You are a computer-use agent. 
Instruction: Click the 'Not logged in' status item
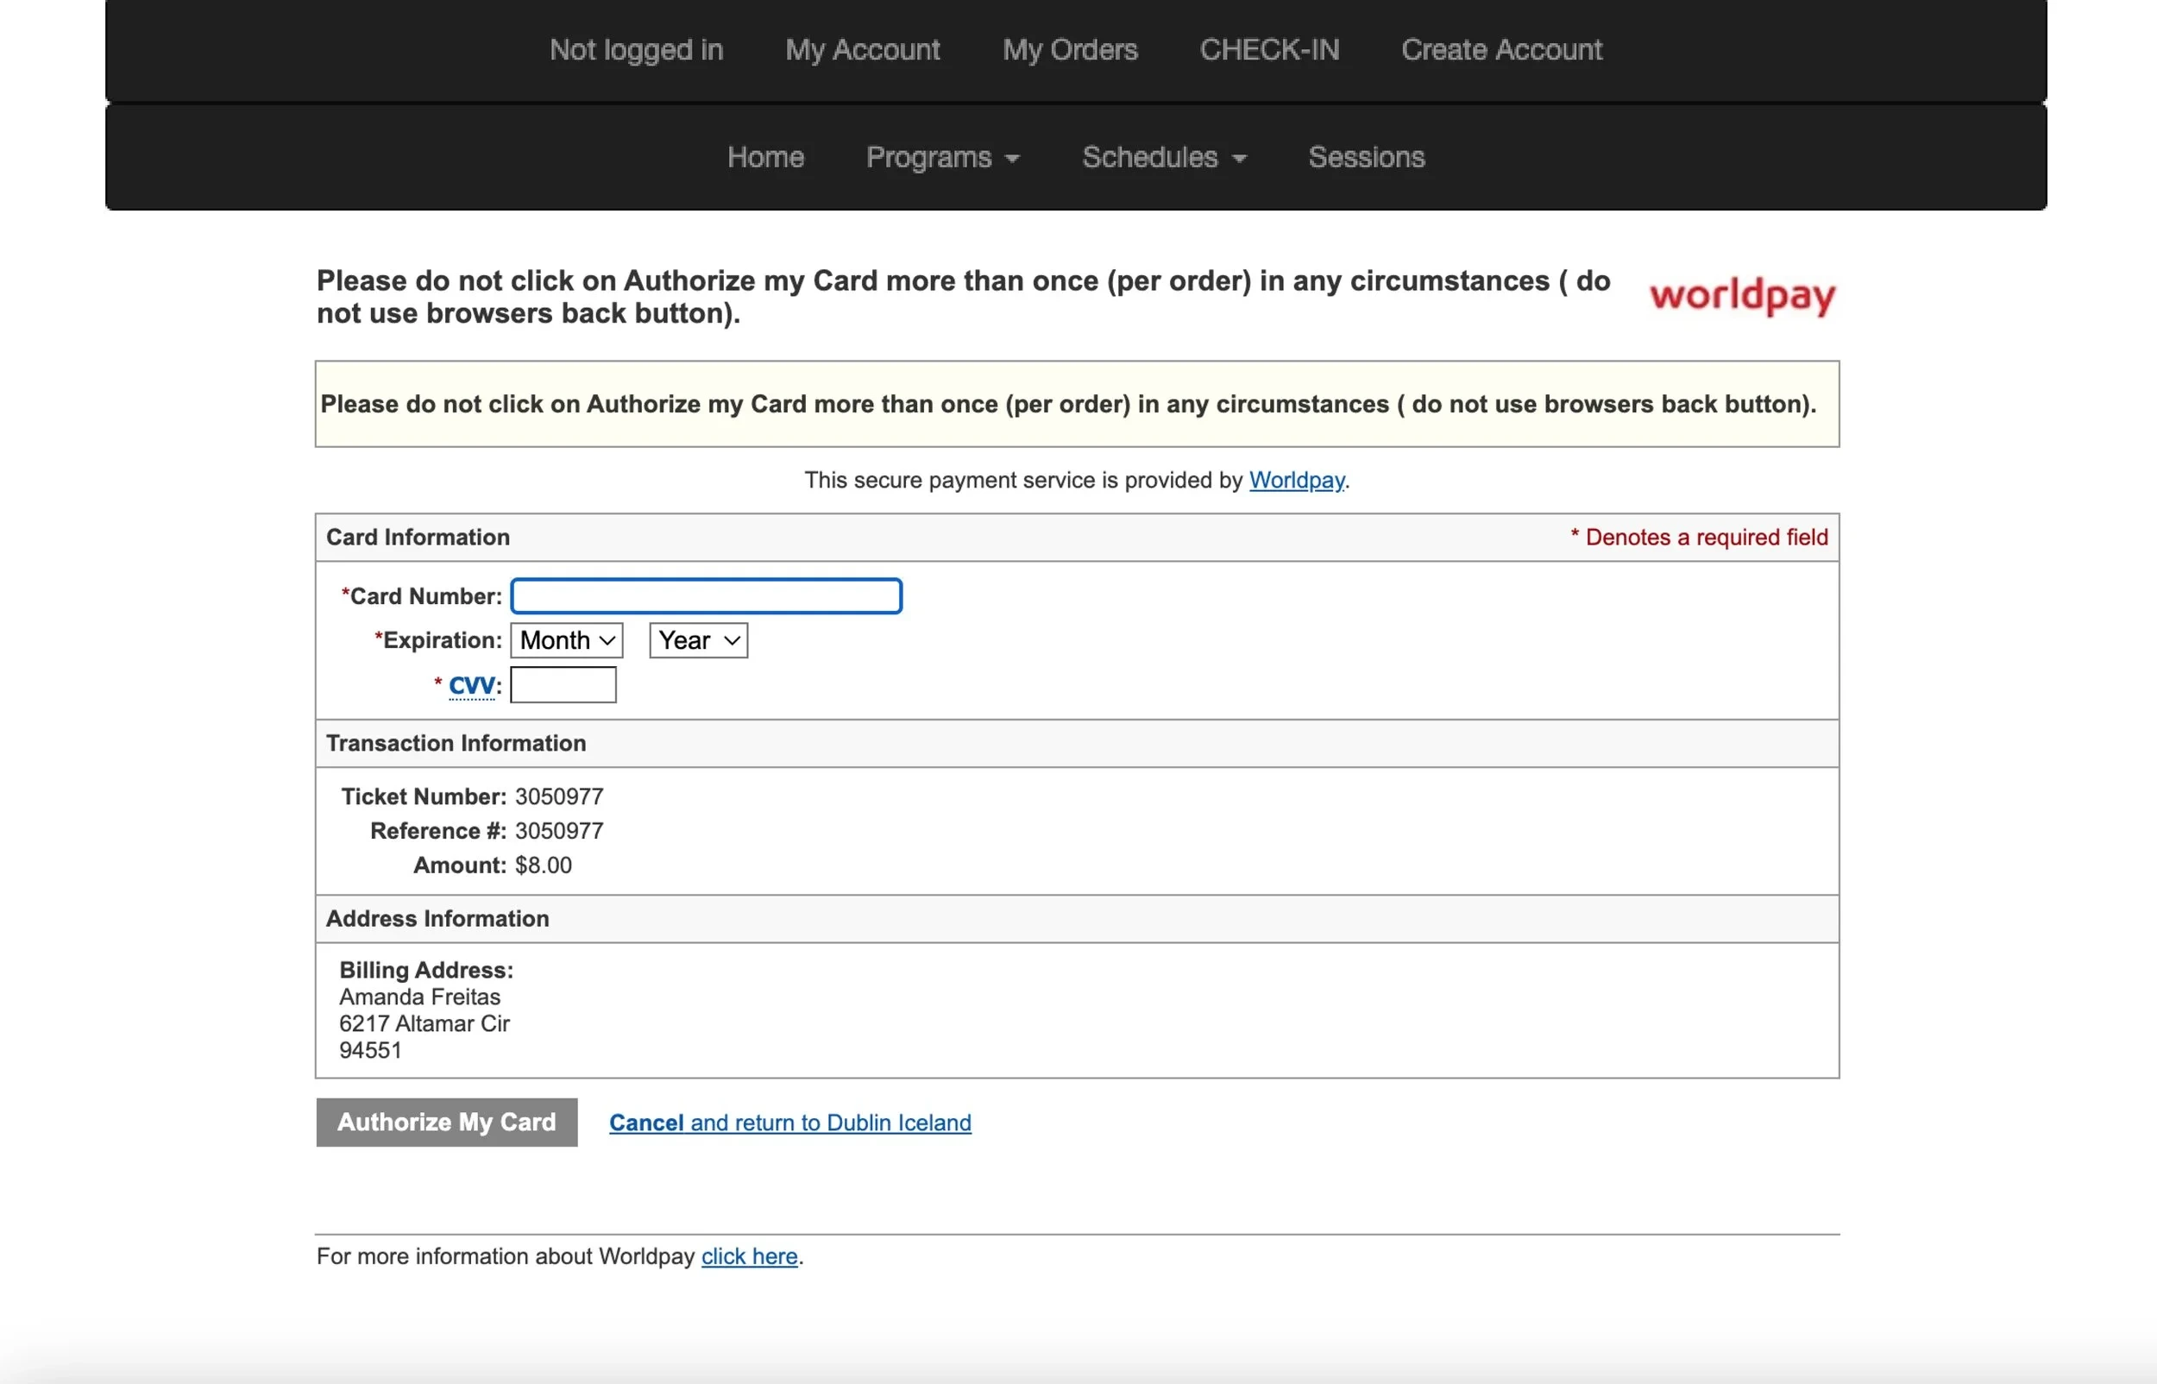click(x=636, y=49)
